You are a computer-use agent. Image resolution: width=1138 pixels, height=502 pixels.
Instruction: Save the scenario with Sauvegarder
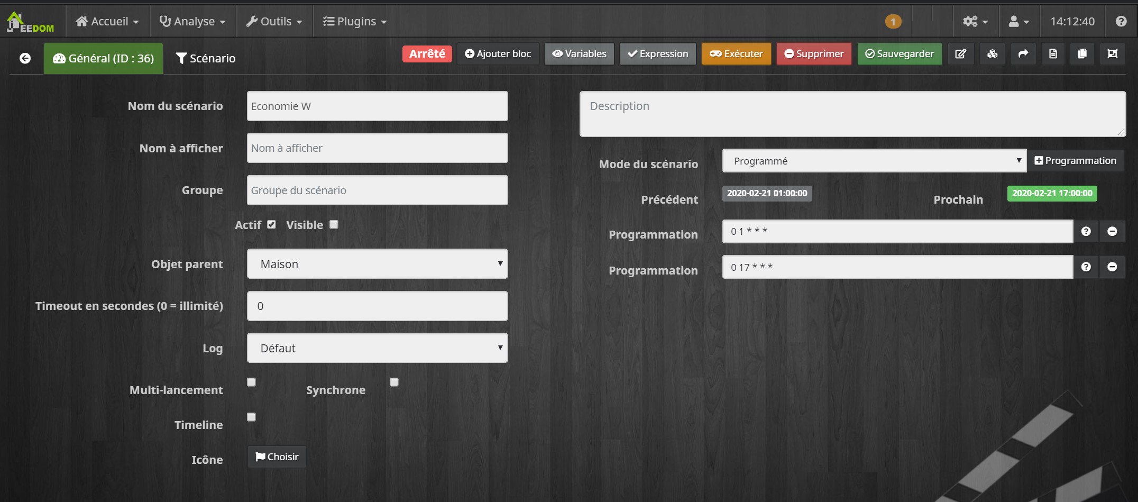[x=900, y=54]
